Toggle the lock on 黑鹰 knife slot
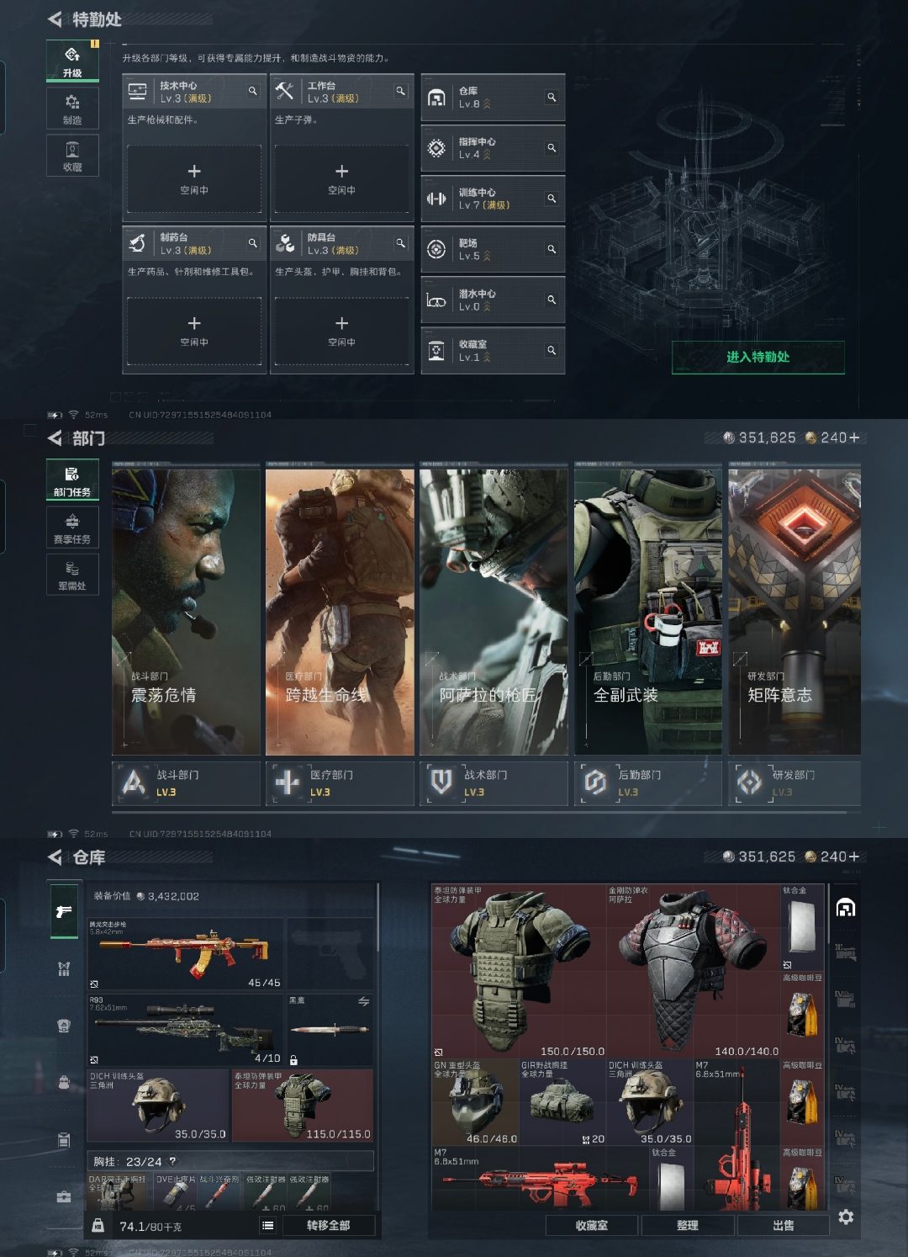 click(293, 1060)
